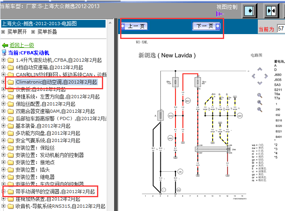285x211 pixels.
Task: Pan the diagram up with the up arrow
Action: pyautogui.click(x=260, y=69)
